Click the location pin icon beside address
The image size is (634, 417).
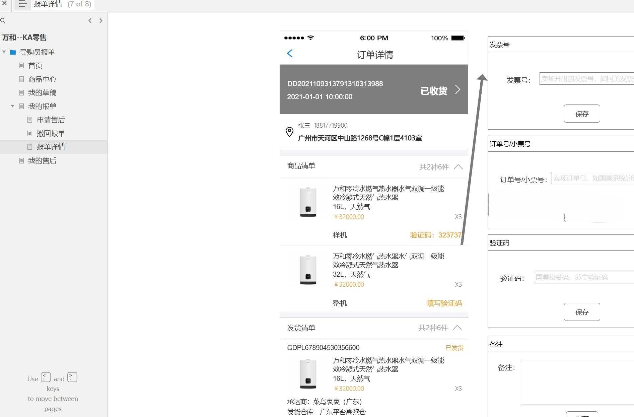(x=289, y=132)
